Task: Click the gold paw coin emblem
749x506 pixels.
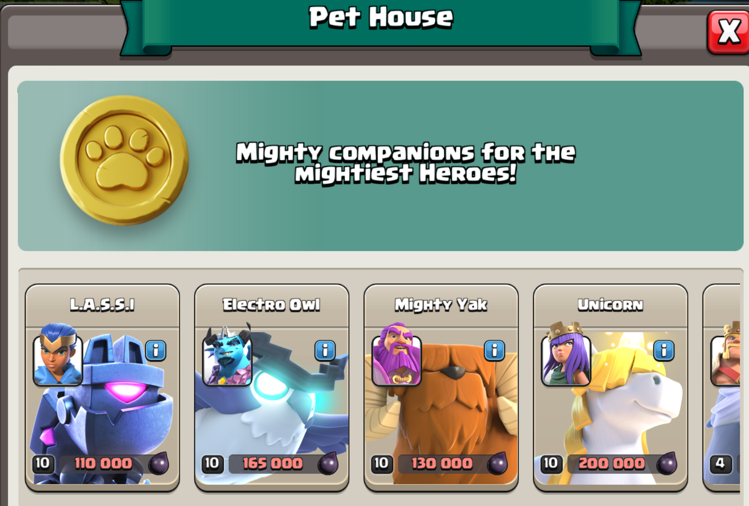Action: (x=124, y=160)
